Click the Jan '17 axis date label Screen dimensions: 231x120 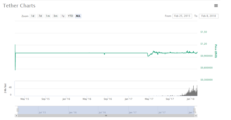[x=128, y=99]
